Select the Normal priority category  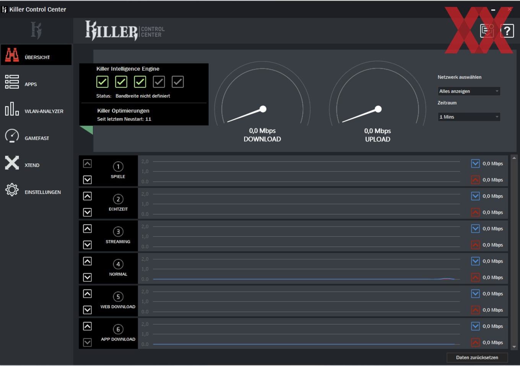[x=118, y=268]
